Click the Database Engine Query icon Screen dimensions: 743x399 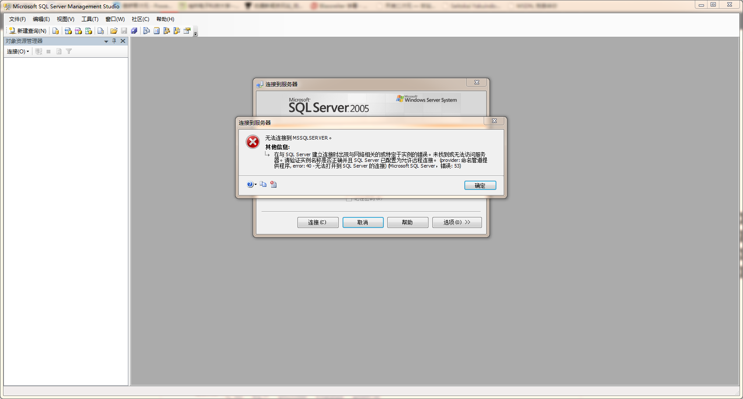point(56,31)
